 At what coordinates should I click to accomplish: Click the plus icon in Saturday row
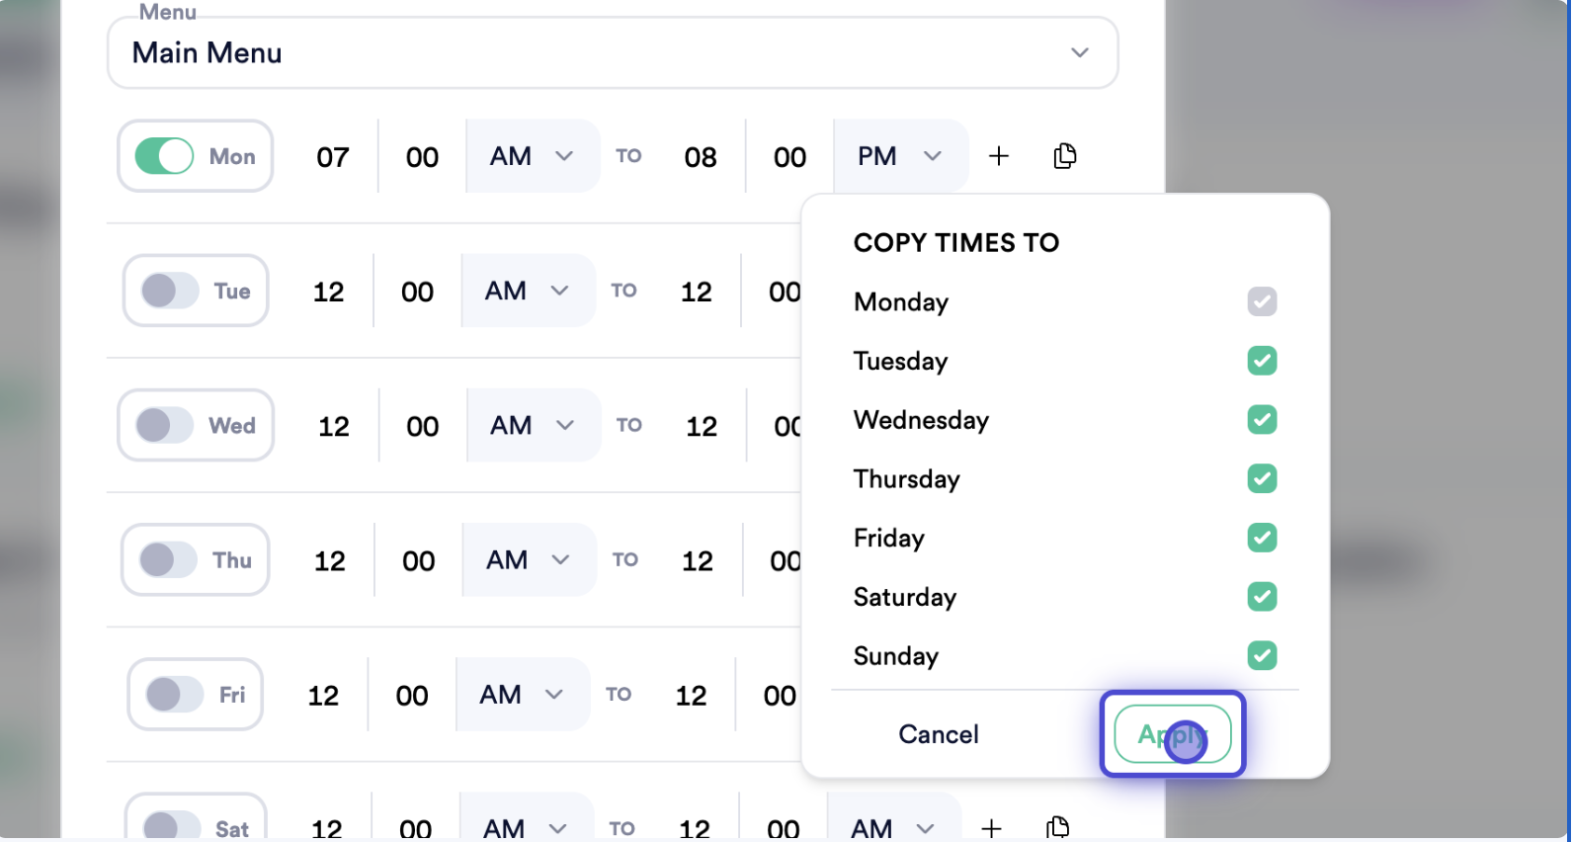991,828
